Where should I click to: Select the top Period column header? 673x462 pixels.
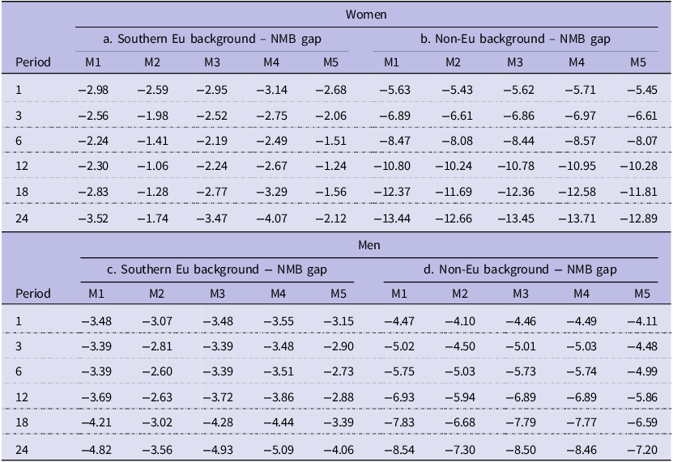(33, 62)
